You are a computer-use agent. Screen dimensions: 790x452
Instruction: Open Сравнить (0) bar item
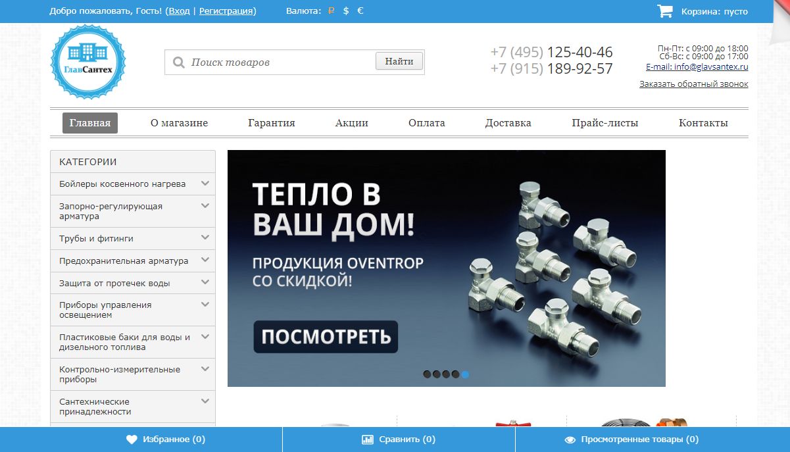(399, 439)
